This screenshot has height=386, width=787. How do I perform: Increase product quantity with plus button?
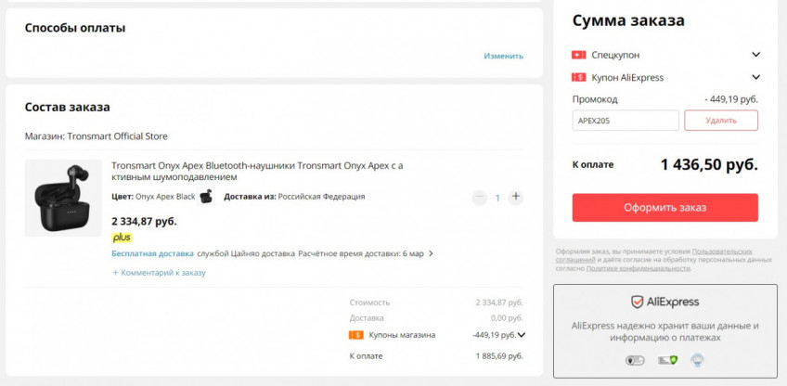(516, 197)
